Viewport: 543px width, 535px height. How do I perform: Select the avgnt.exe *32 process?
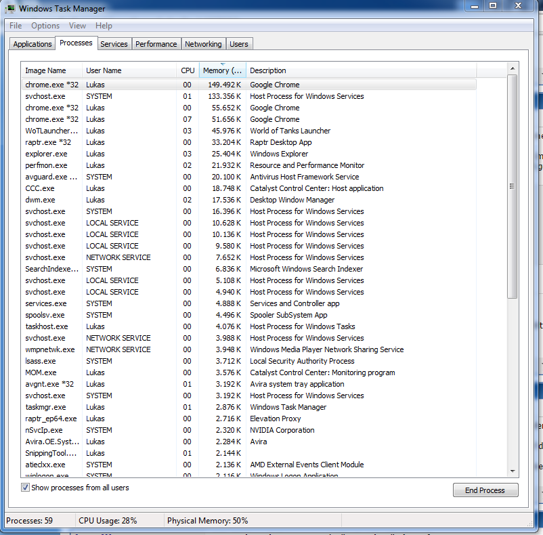pos(249,384)
